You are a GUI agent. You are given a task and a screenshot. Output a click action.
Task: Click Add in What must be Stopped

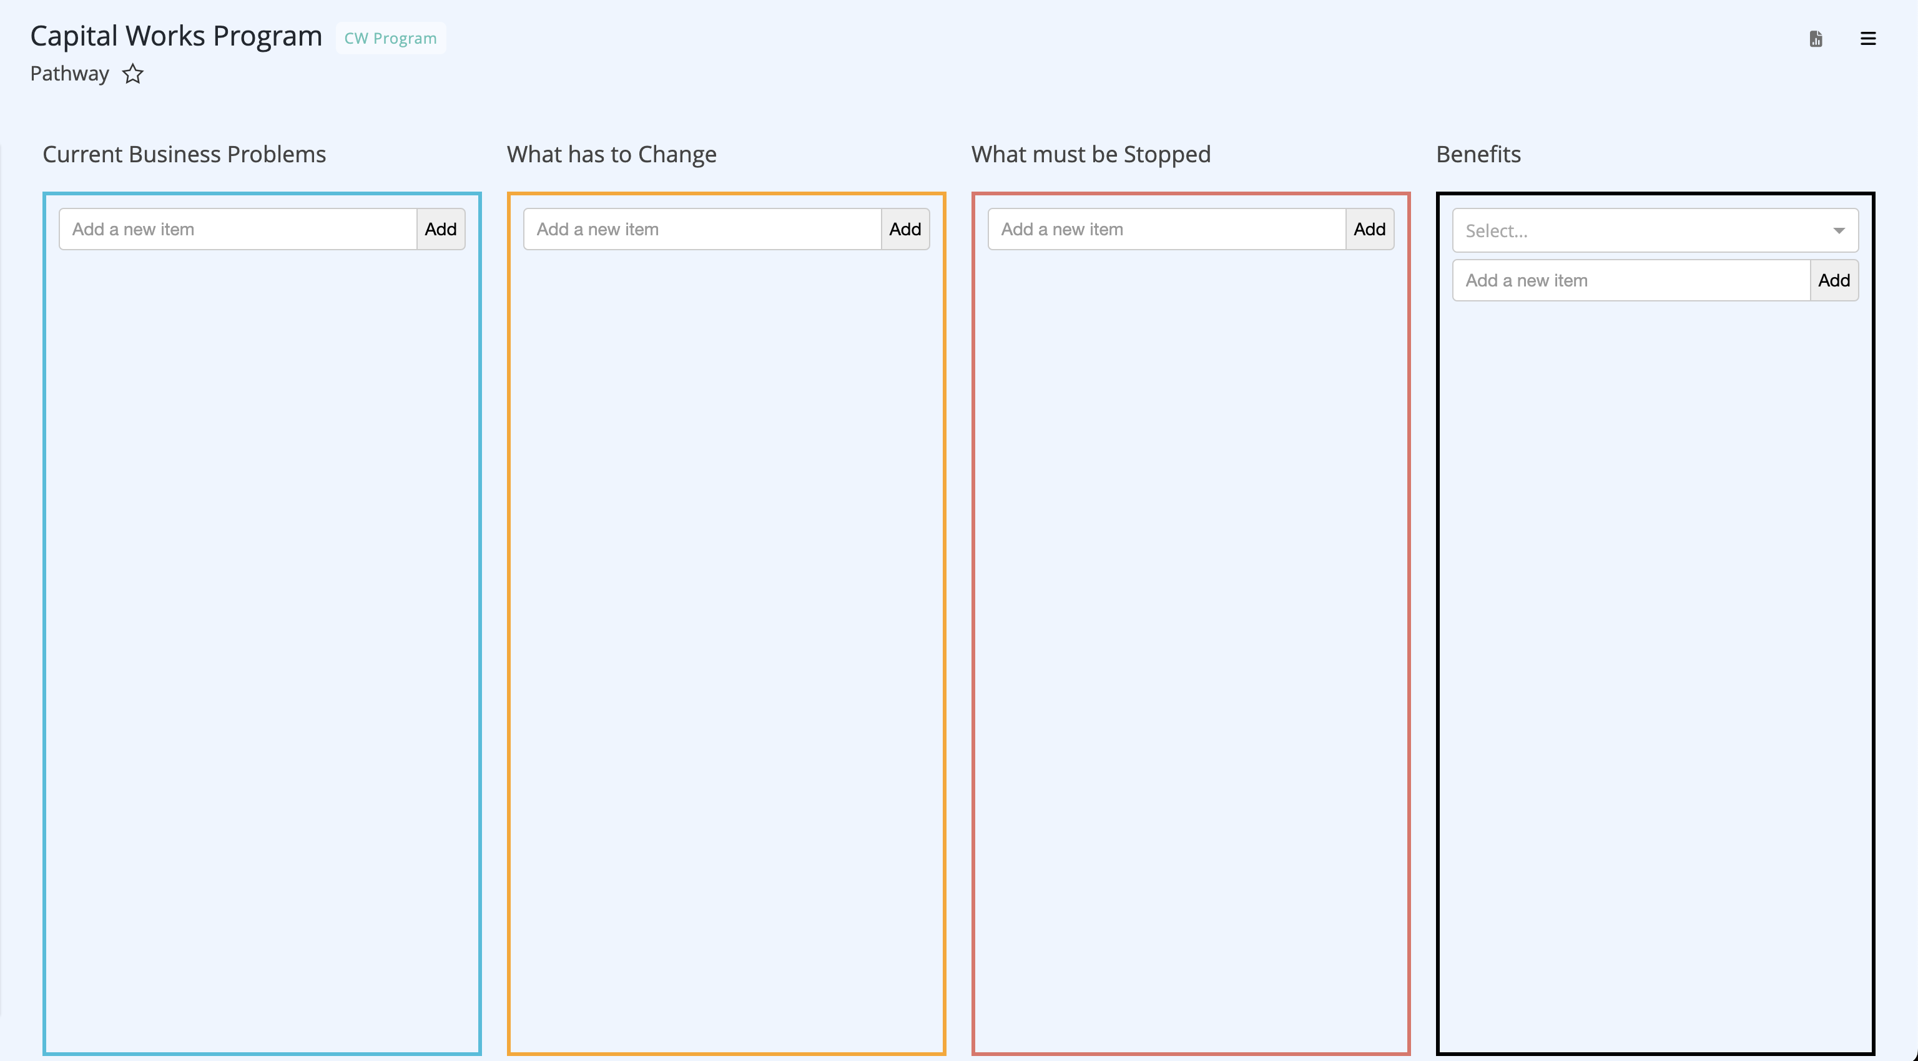point(1370,229)
